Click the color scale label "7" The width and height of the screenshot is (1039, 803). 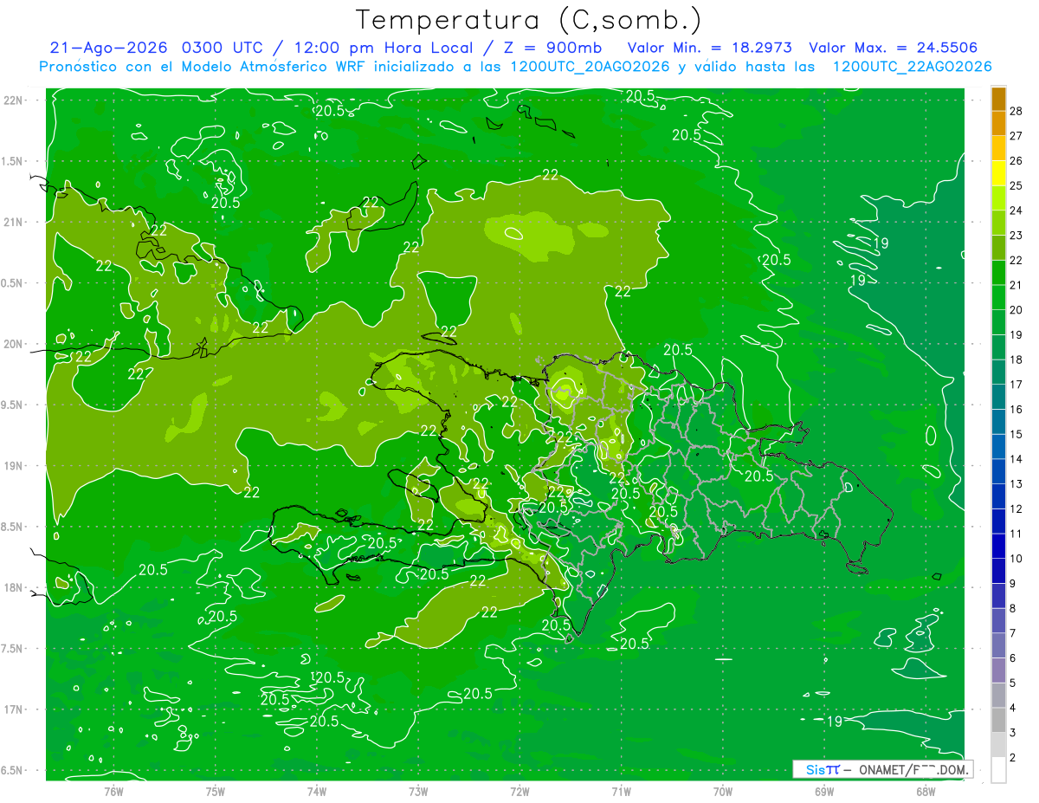pos(1012,633)
